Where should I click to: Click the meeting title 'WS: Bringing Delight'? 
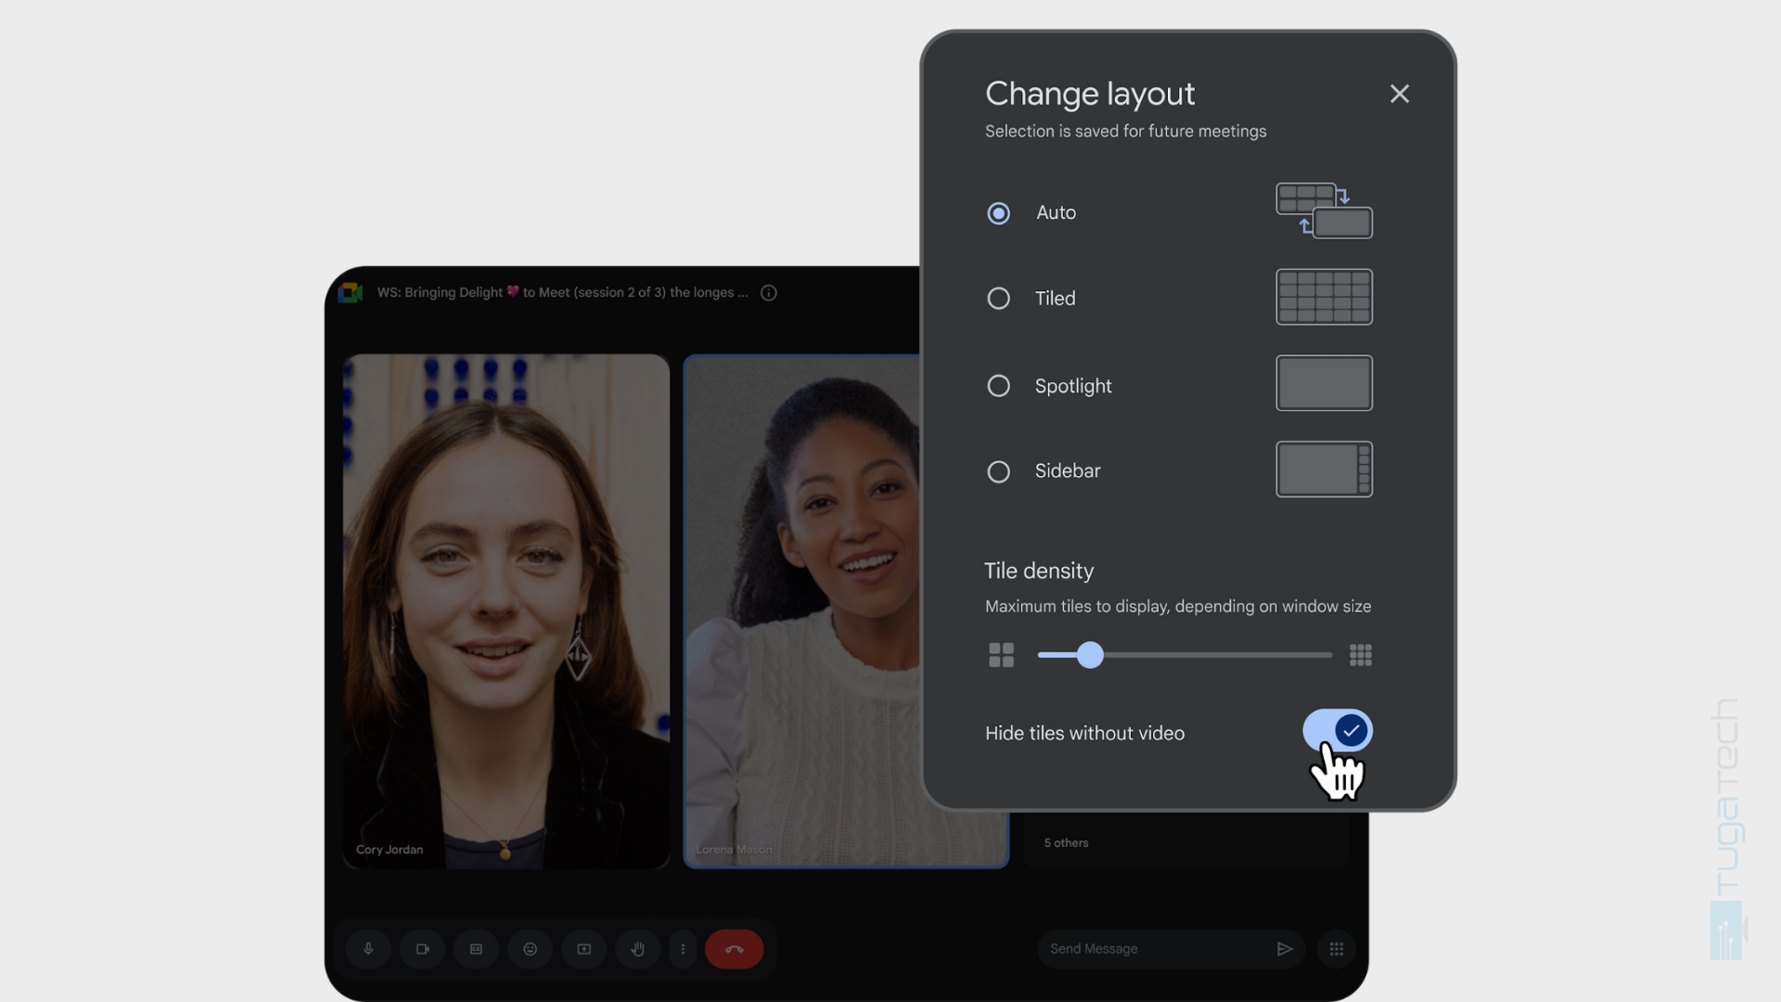[x=562, y=292]
